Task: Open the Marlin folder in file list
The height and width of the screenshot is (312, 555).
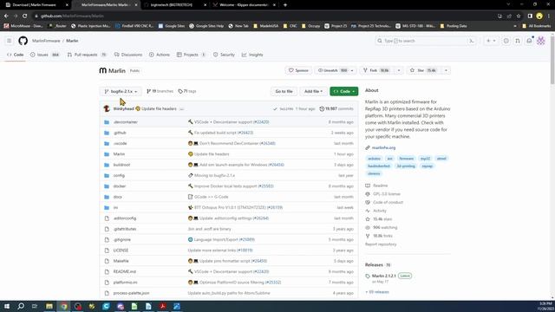Action: [x=119, y=154]
